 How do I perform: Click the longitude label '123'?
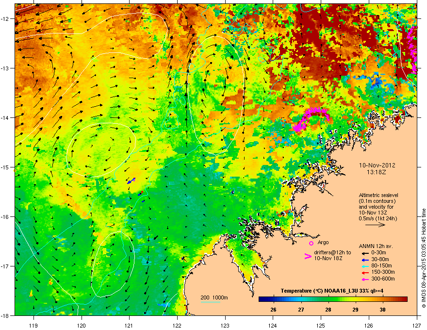[x=225, y=325]
